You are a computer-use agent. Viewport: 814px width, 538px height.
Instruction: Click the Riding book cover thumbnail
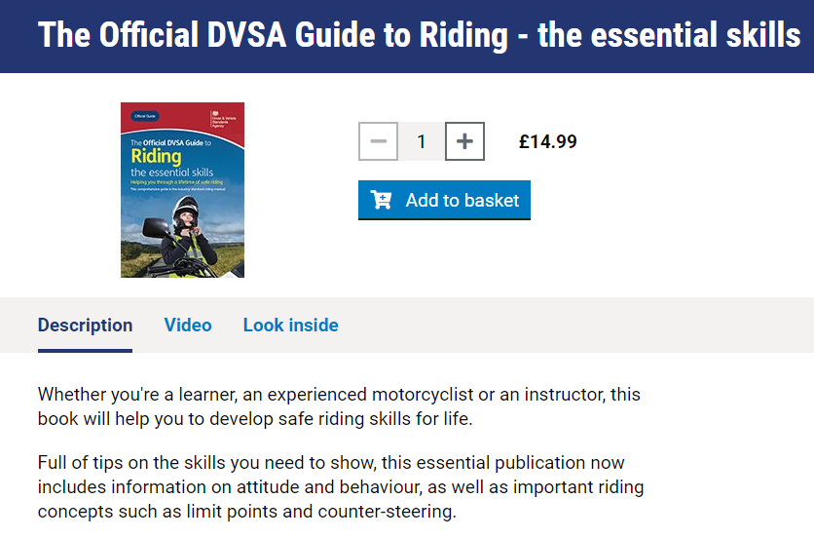tap(183, 190)
